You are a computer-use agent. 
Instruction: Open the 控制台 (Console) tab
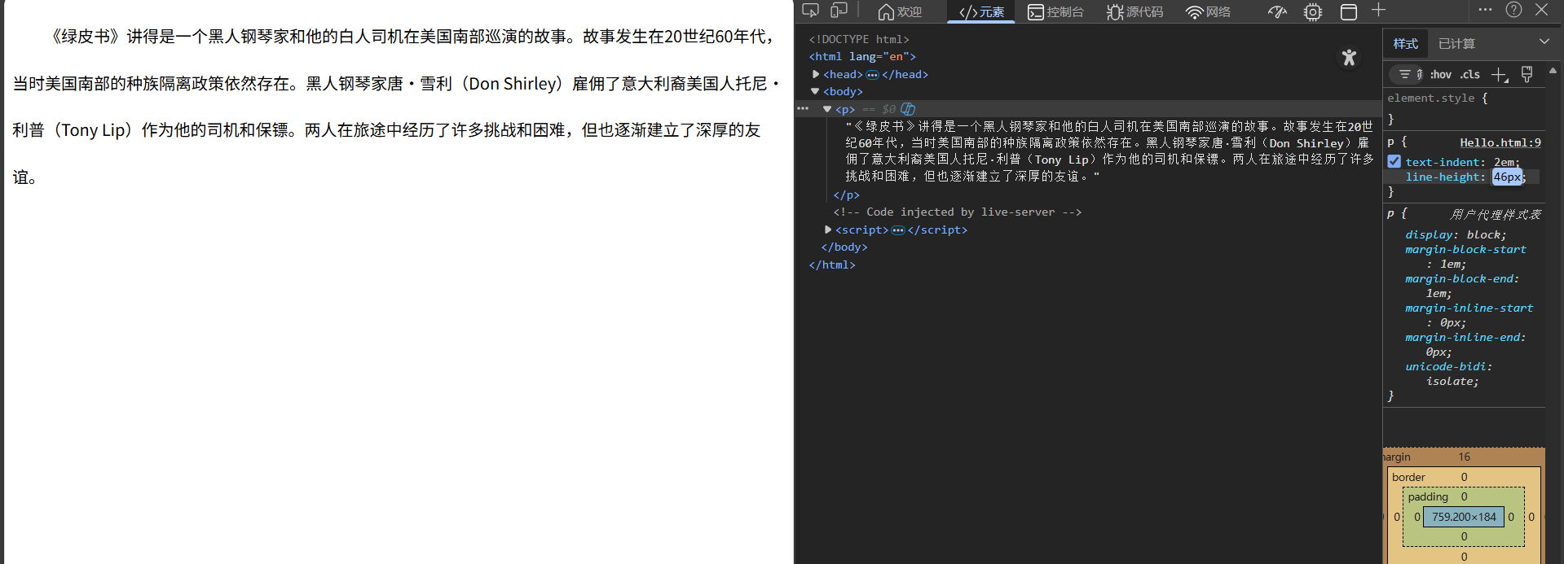[x=1055, y=11]
